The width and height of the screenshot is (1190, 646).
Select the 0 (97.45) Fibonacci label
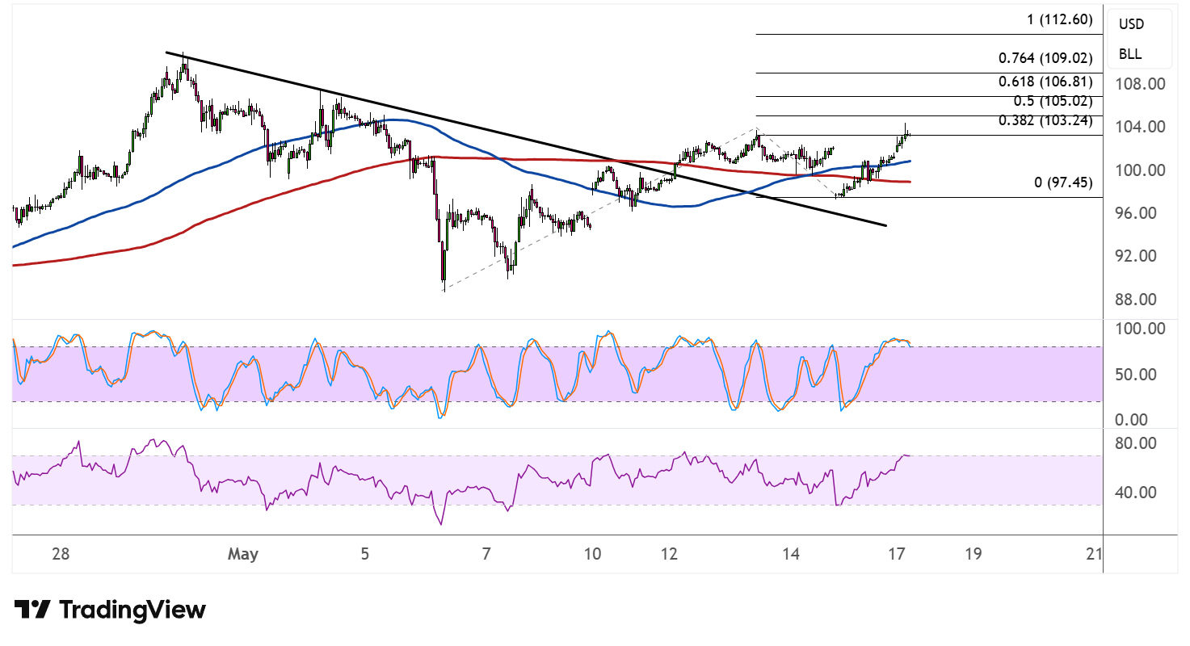(1063, 183)
